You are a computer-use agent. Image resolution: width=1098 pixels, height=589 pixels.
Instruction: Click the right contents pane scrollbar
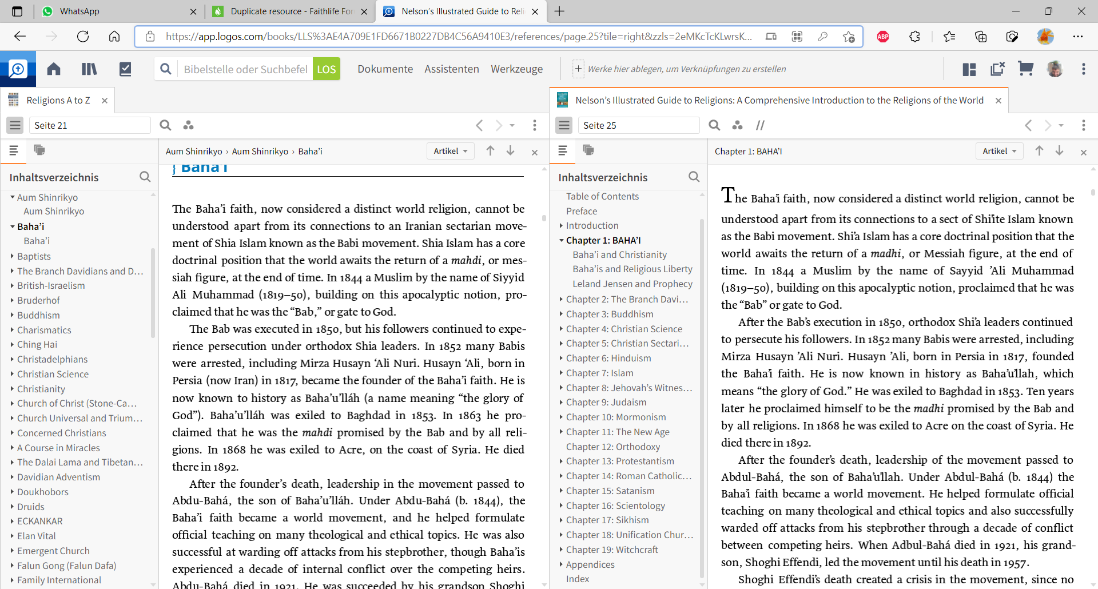pyautogui.click(x=702, y=399)
